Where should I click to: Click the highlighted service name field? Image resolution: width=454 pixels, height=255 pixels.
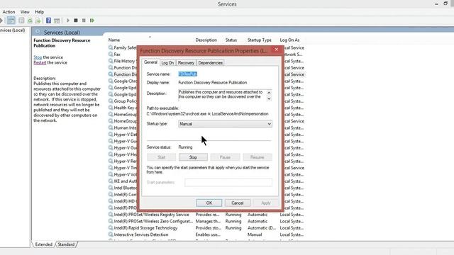pos(187,74)
